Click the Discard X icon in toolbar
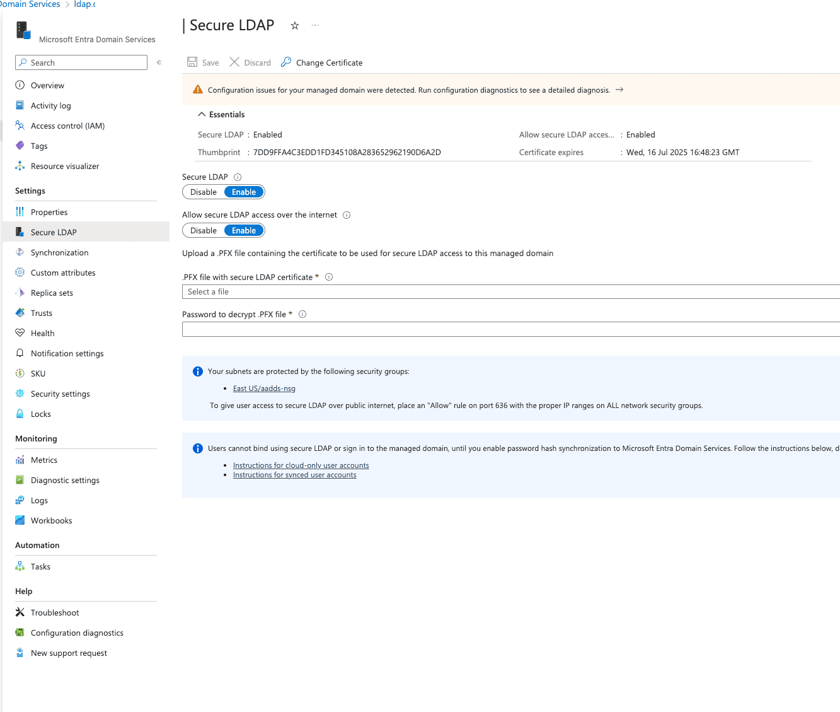This screenshot has width=840, height=712. pos(234,62)
